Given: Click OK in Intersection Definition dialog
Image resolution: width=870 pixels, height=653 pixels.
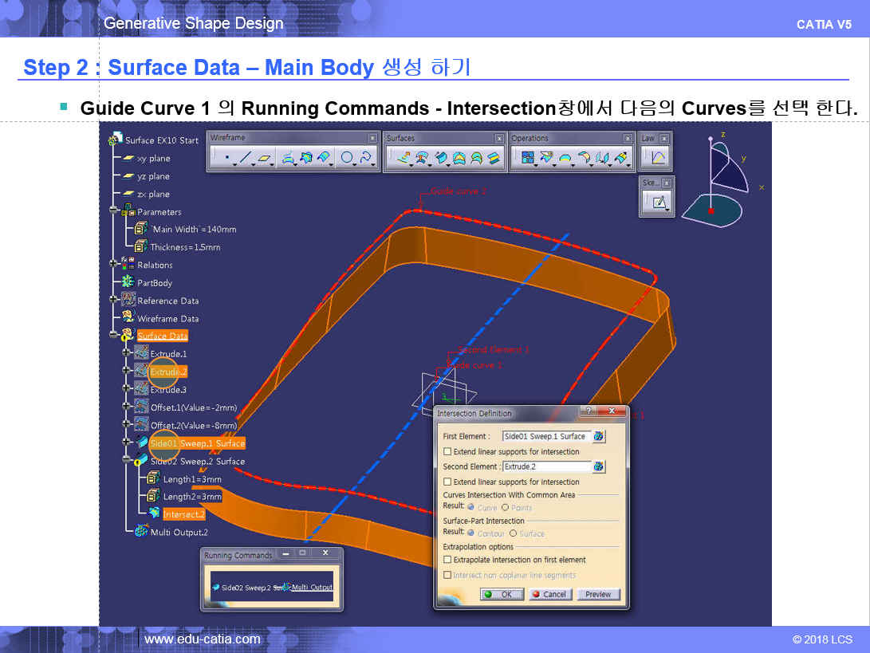Looking at the screenshot, I should 502,594.
